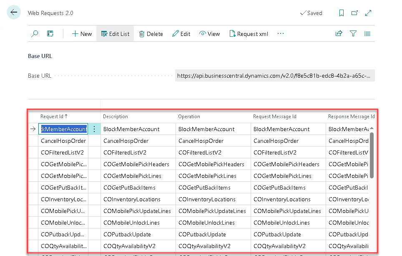This screenshot has width=402, height=256.
Task: Open more options ellipsis in toolbar
Action: [281, 34]
